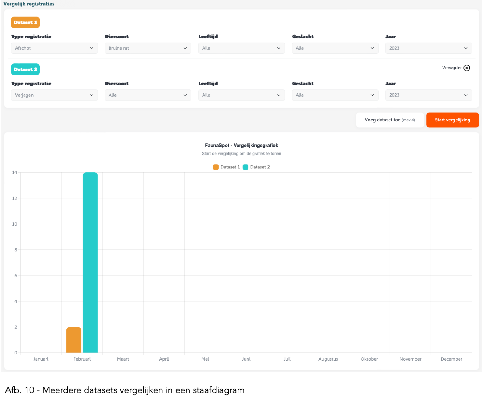
Task: Click the teal Februari bar in chart
Action: point(90,263)
